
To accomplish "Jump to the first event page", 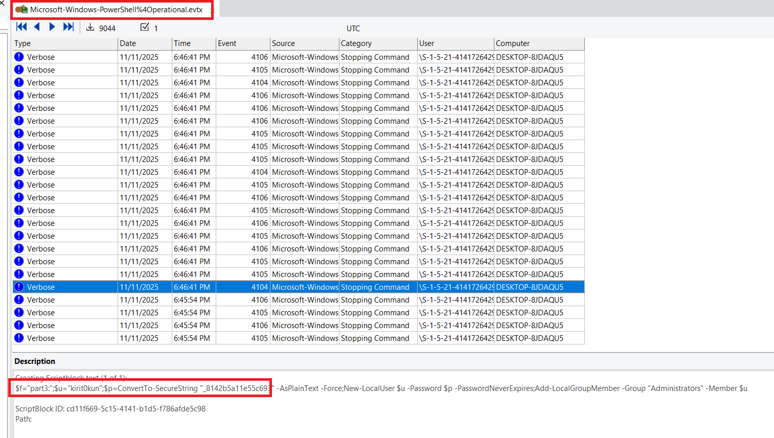I will tap(21, 27).
